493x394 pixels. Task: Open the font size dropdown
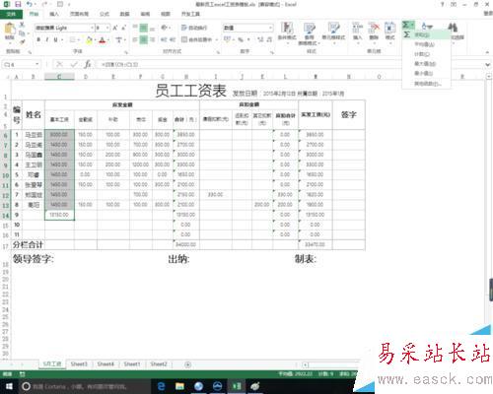[x=107, y=28]
